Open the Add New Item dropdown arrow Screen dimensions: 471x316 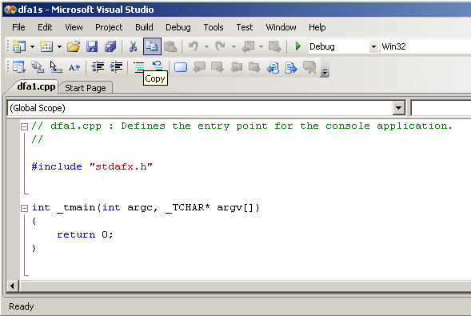click(59, 46)
